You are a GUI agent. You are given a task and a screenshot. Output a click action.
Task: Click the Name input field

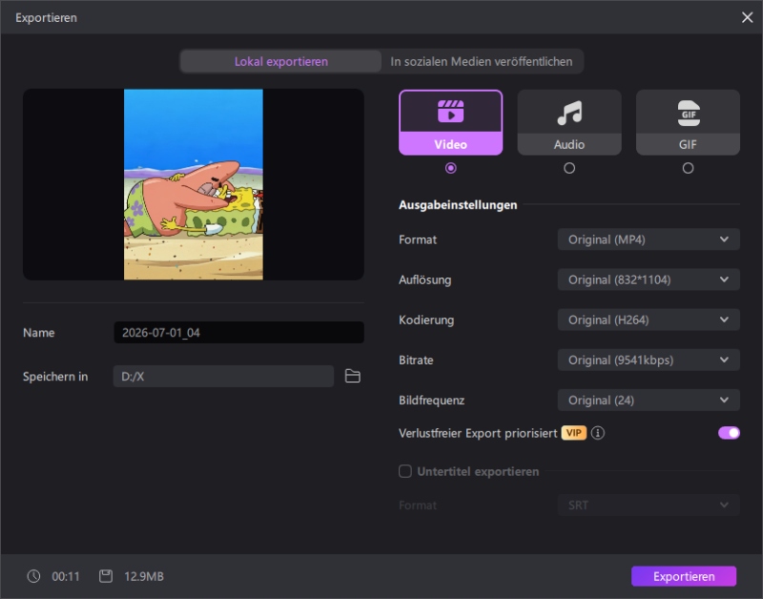239,332
